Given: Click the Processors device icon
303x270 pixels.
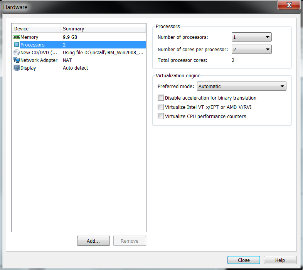Looking at the screenshot, I should 17,45.
